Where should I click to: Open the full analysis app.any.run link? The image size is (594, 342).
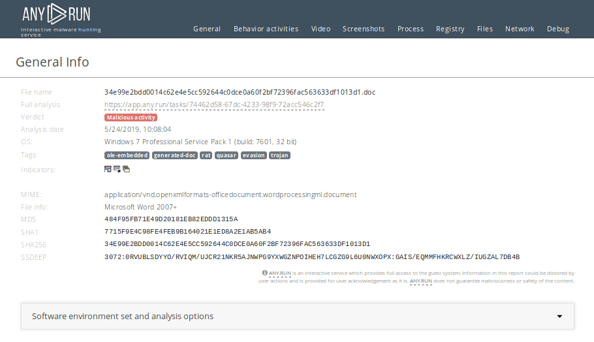[x=214, y=104]
